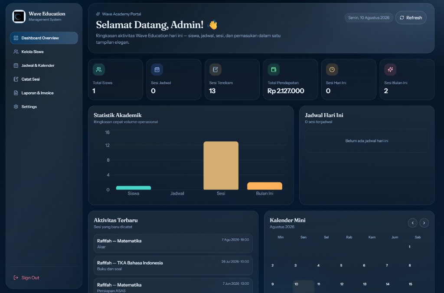
Task: Click the Aktivitas Terbaru heading
Action: click(115, 220)
